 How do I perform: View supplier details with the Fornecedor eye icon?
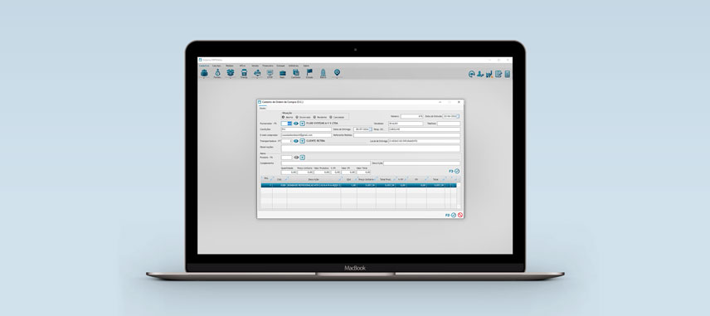tap(296, 123)
